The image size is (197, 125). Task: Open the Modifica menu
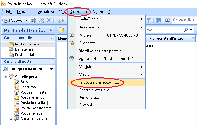tap(25, 12)
